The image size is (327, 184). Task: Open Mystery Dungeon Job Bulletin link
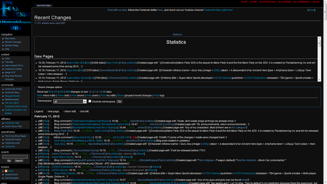pos(15,111)
